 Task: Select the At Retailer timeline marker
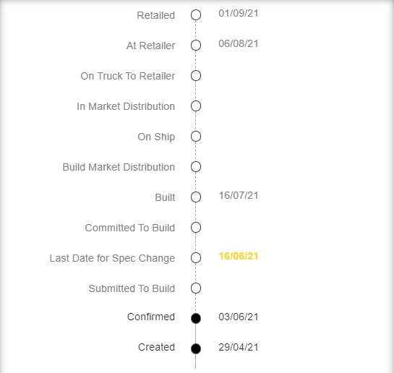[x=196, y=46]
